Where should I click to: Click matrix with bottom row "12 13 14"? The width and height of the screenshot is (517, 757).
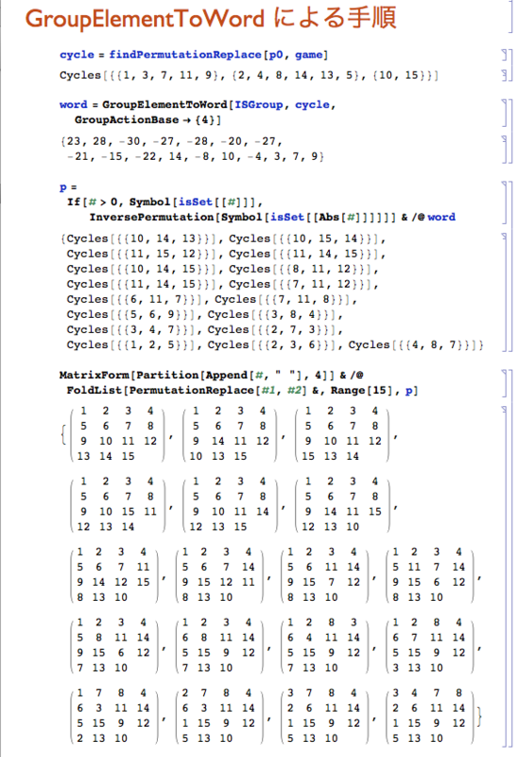(x=117, y=504)
